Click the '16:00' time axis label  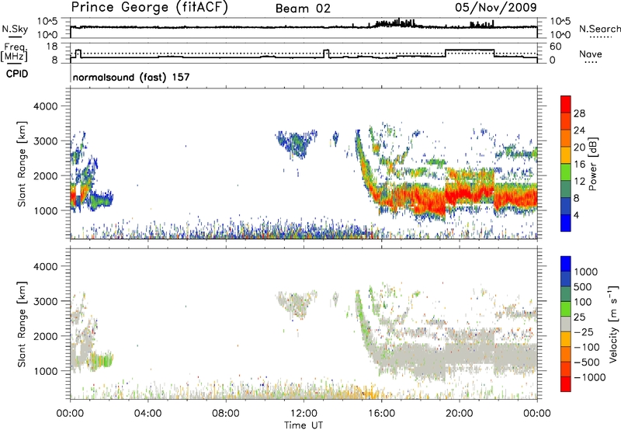click(x=381, y=414)
